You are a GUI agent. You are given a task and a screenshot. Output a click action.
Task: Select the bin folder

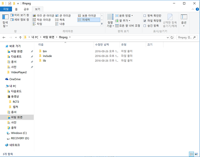click(x=45, y=51)
